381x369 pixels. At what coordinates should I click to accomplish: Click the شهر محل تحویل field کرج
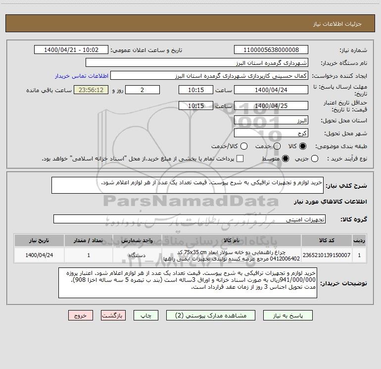click(x=271, y=133)
